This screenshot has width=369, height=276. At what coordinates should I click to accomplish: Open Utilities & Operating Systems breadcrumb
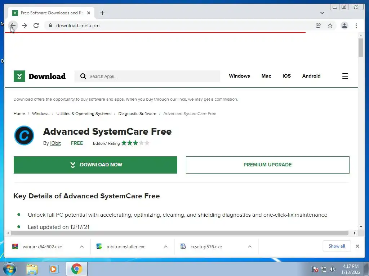(x=84, y=114)
